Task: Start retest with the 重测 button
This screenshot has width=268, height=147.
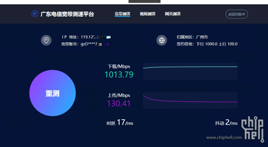Action: point(53,93)
